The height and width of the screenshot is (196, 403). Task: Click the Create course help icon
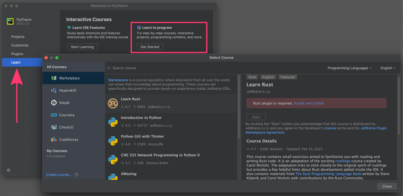[x=77, y=175]
